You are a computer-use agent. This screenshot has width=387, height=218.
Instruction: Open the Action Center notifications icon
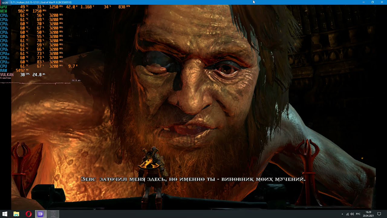(379, 214)
